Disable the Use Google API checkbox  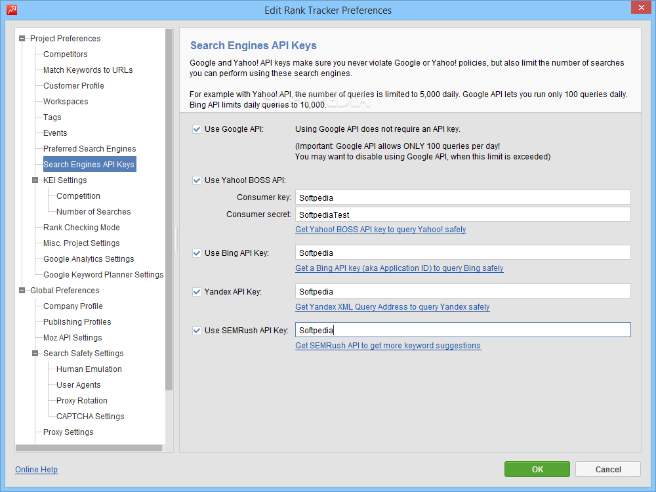(197, 129)
